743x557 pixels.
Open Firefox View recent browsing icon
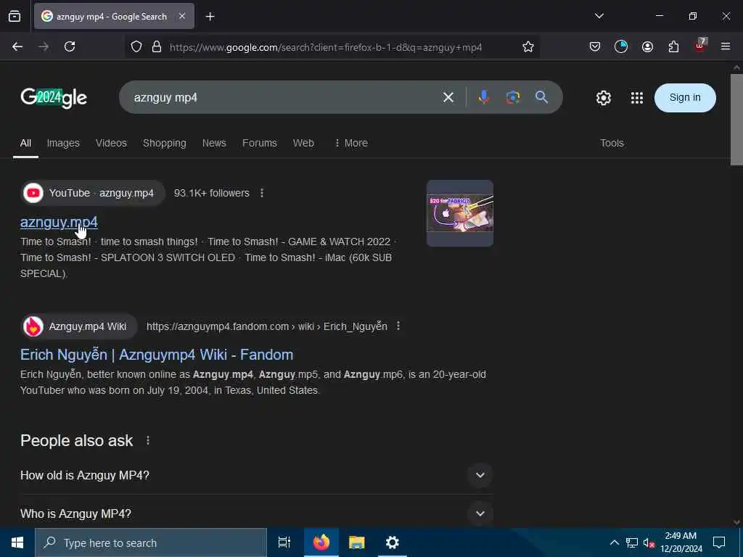[15, 17]
